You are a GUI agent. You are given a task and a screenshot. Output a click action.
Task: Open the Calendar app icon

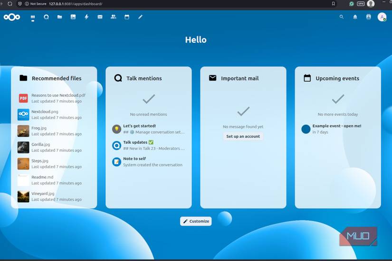coord(127,17)
